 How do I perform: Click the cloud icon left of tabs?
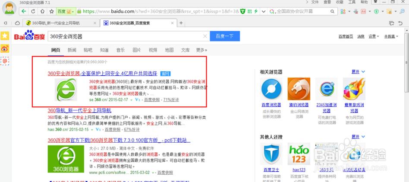coord(17,23)
